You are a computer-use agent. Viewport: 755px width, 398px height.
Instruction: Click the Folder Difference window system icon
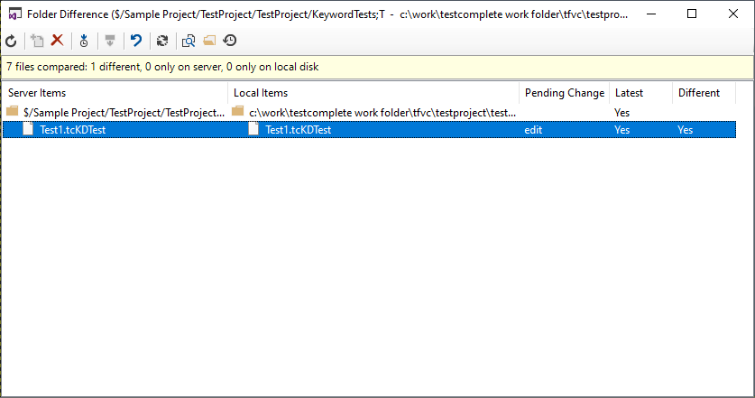14,14
